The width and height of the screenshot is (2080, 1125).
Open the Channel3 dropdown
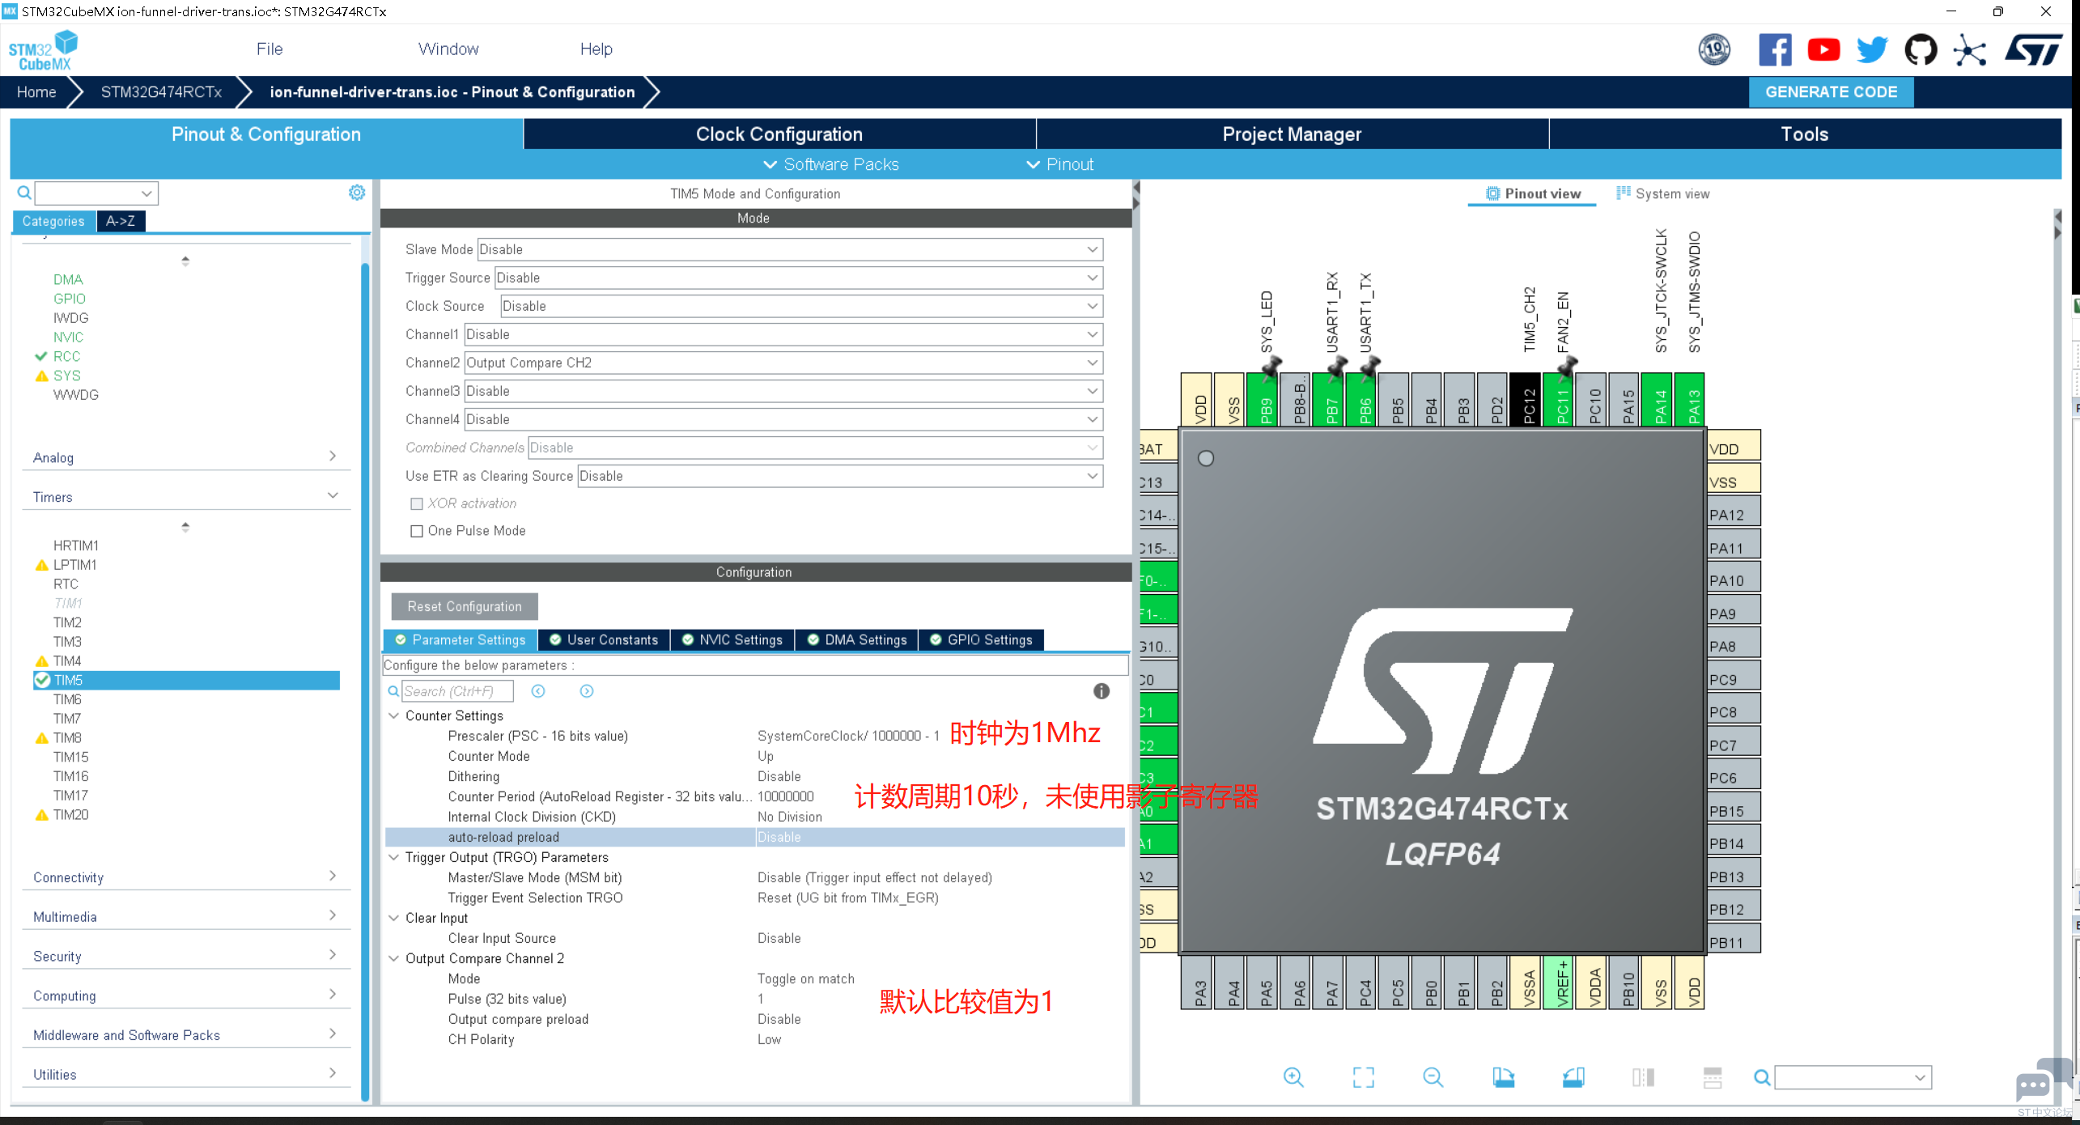click(x=783, y=391)
